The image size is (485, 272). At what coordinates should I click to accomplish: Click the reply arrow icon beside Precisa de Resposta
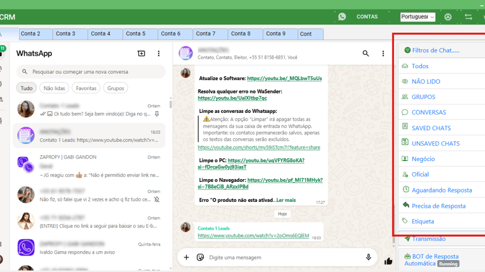tap(406, 205)
